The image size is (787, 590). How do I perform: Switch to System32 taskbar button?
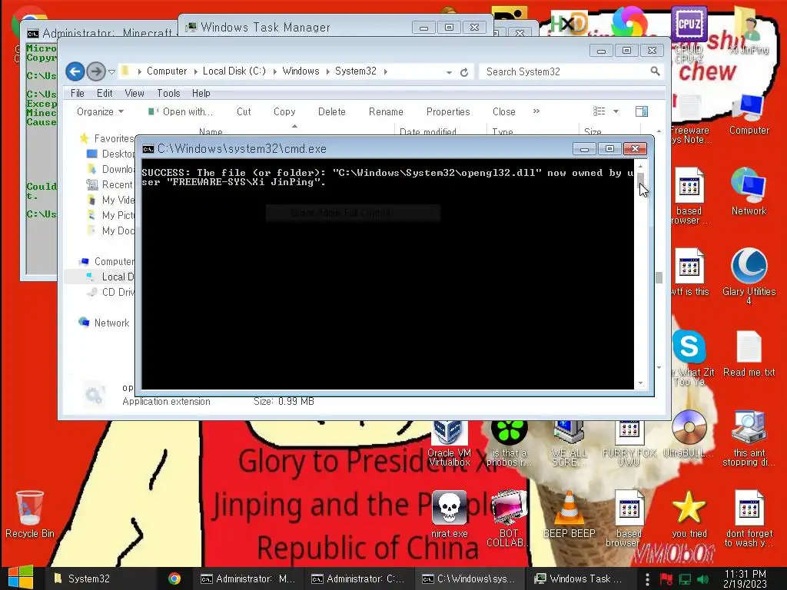tap(101, 578)
